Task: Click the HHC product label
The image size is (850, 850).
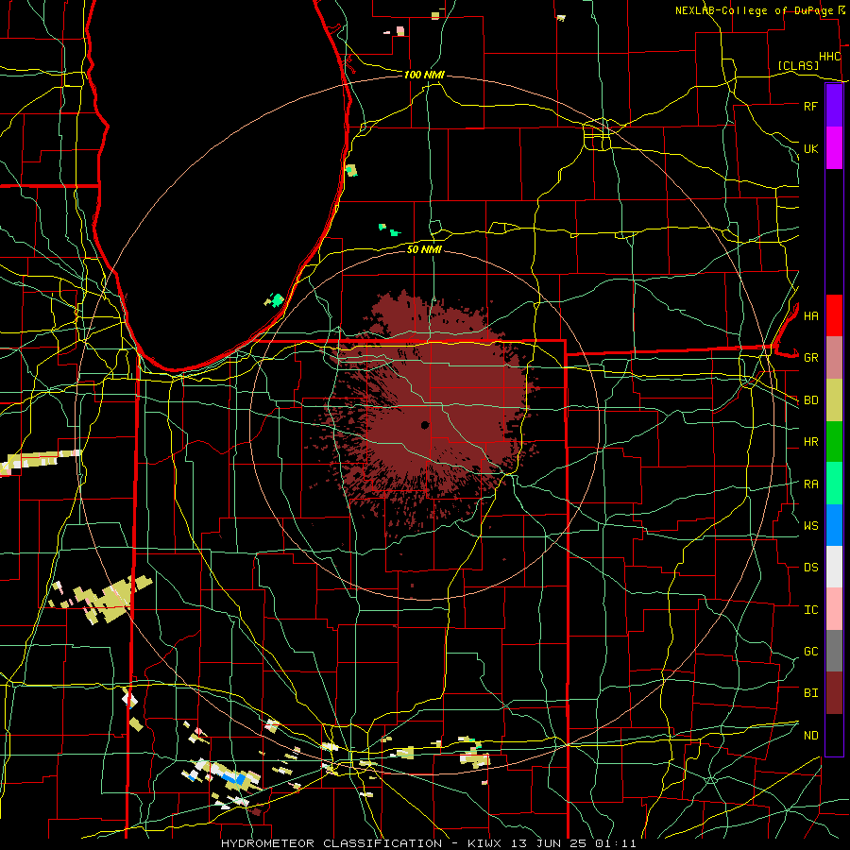Action: [830, 57]
